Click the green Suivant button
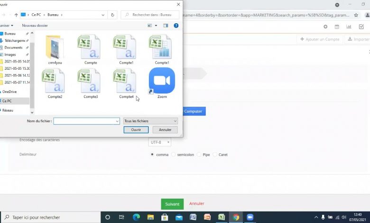The height and width of the screenshot is (223, 370). click(x=172, y=204)
